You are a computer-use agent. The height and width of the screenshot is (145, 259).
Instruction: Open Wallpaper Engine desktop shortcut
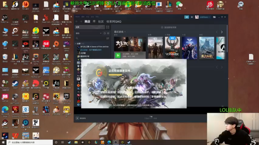click(x=26, y=112)
